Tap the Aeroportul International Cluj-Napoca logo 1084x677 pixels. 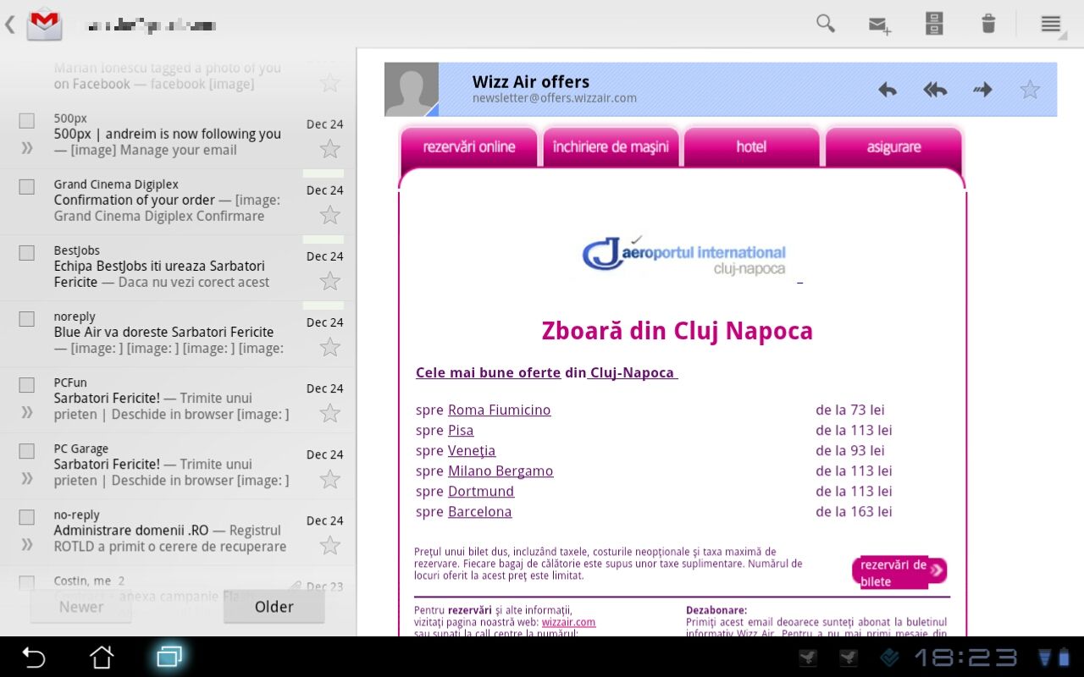tap(684, 256)
